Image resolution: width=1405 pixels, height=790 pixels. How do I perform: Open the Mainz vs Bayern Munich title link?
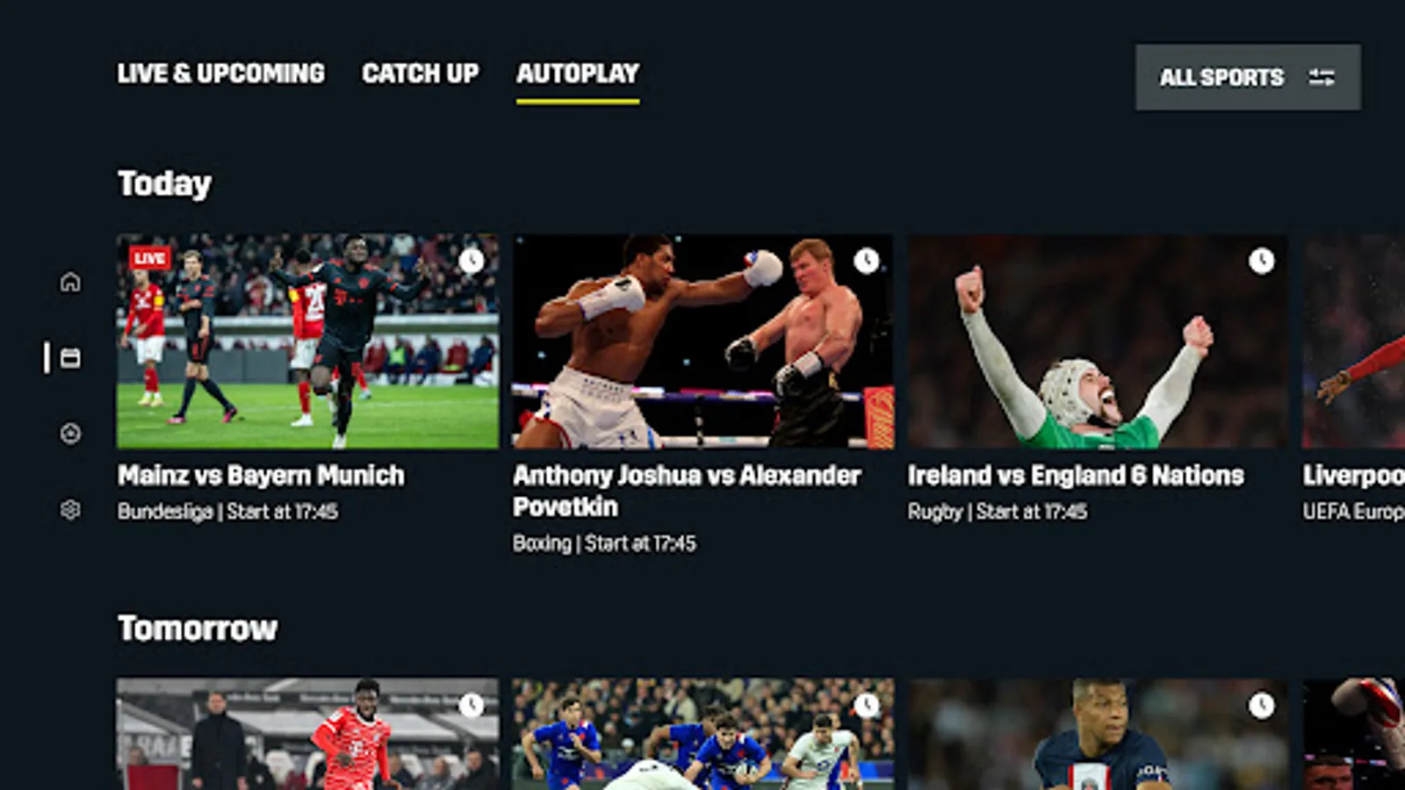pos(262,476)
